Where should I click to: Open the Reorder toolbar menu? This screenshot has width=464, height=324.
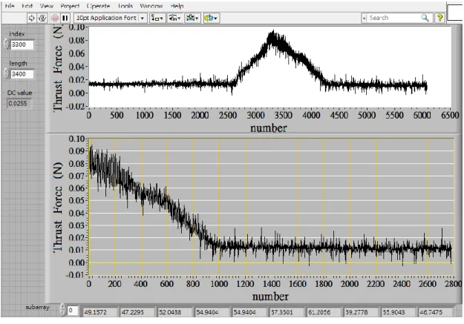coord(211,18)
